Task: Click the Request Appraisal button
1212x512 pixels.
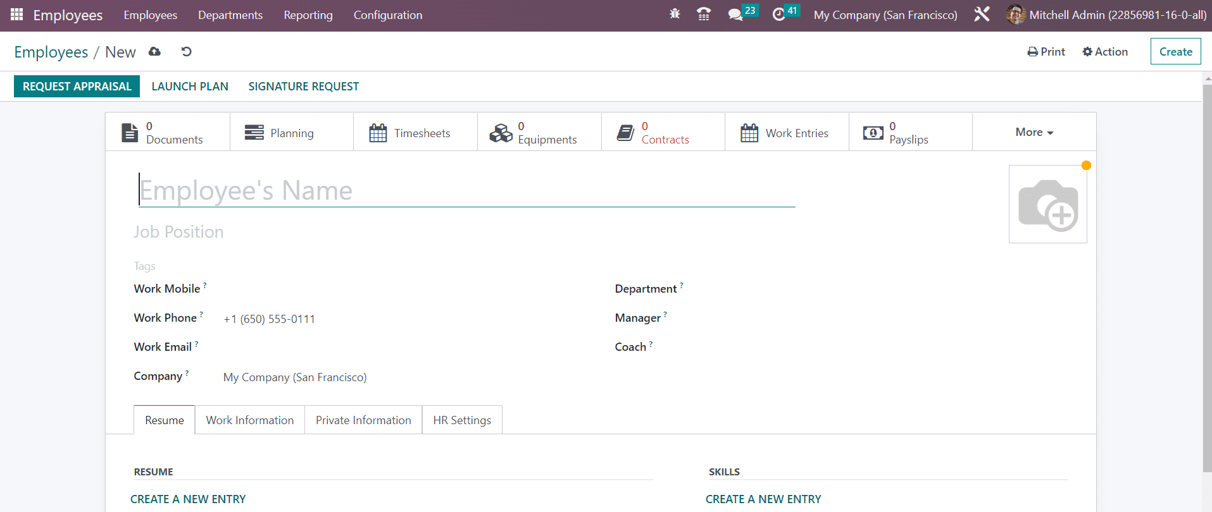Action: 77,87
